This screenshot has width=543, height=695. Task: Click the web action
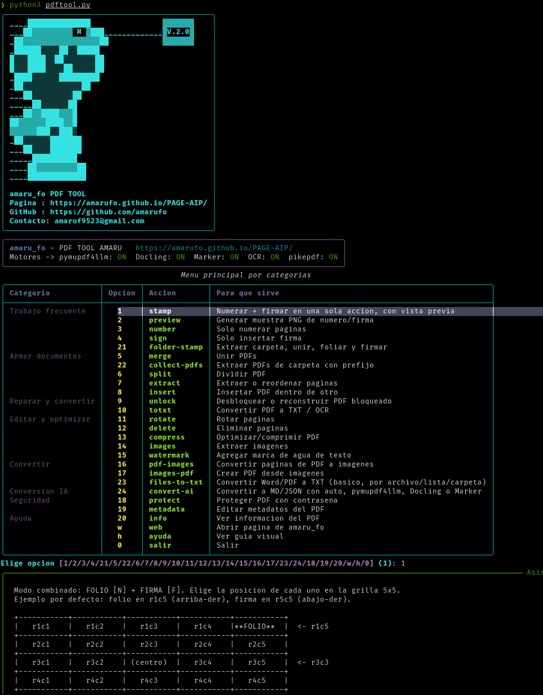156,528
